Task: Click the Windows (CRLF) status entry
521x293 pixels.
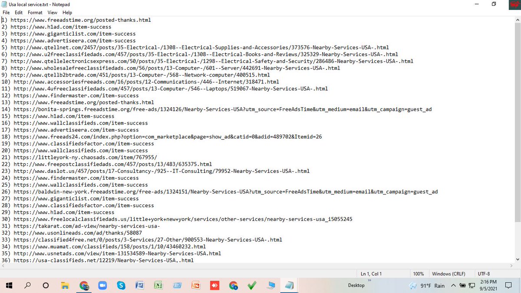Action: [x=448, y=274]
